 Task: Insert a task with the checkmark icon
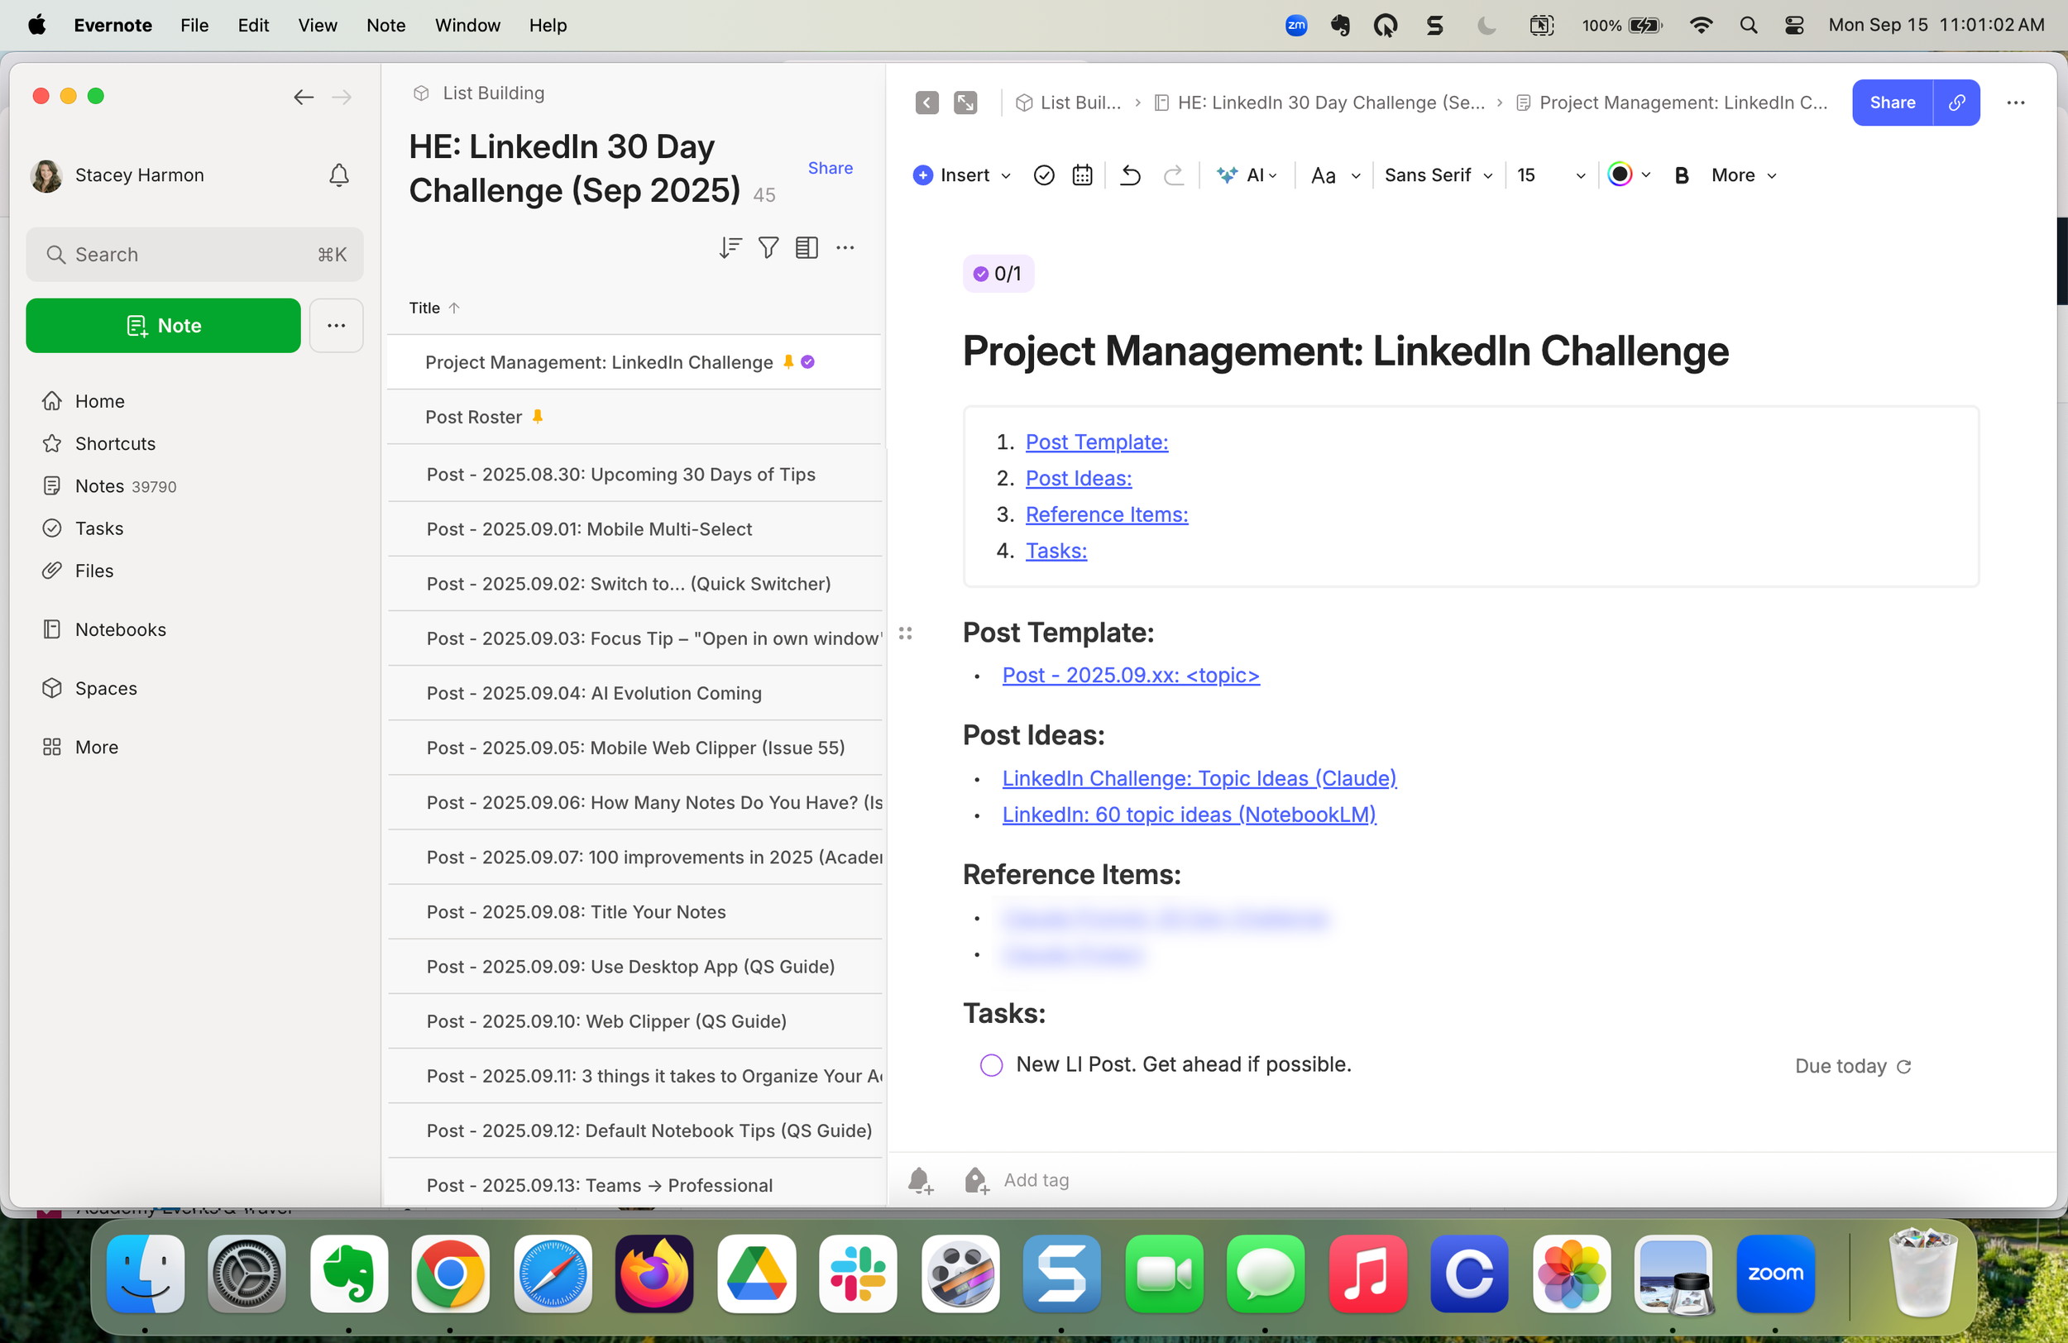pos(1044,175)
